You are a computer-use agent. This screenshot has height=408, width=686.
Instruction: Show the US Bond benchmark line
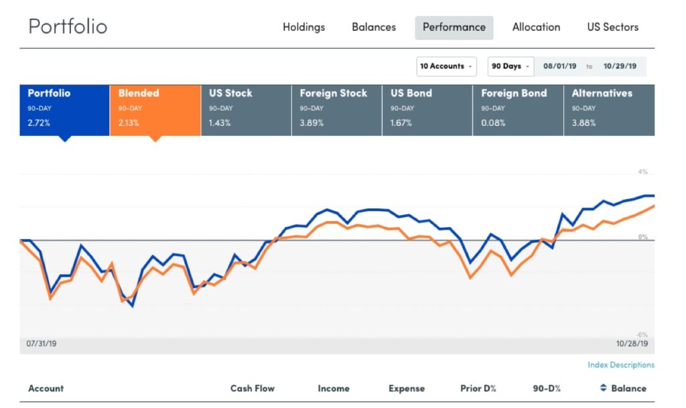[427, 110]
